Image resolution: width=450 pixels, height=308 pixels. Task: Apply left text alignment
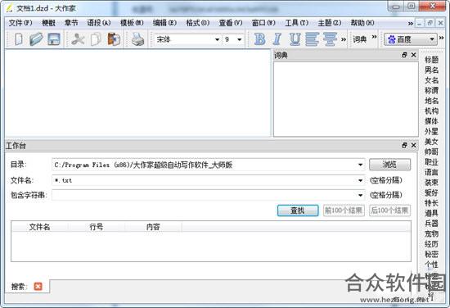coord(312,38)
